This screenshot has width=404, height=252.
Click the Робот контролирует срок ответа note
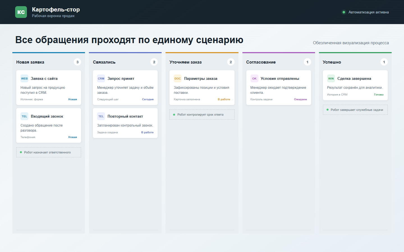click(202, 115)
